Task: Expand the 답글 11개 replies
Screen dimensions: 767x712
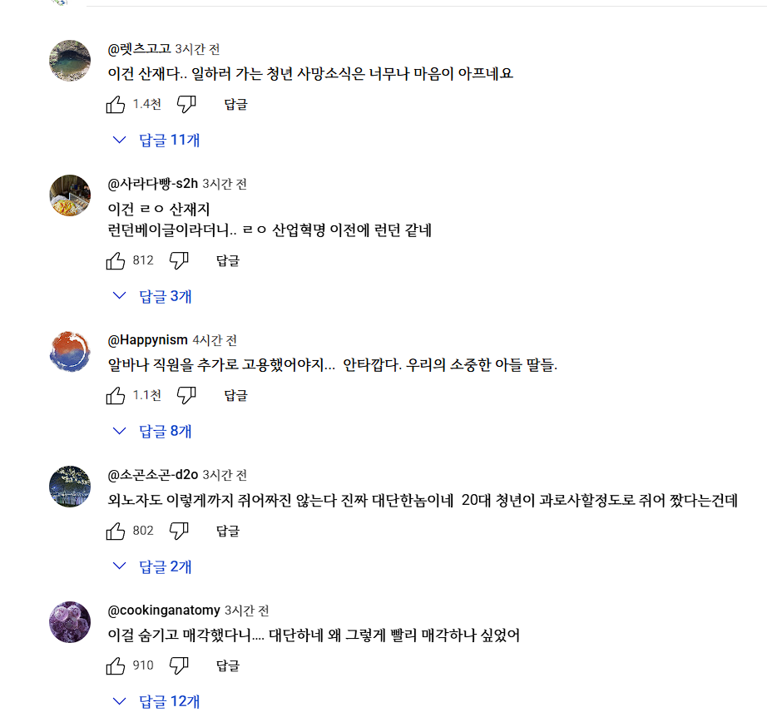Action: point(157,140)
